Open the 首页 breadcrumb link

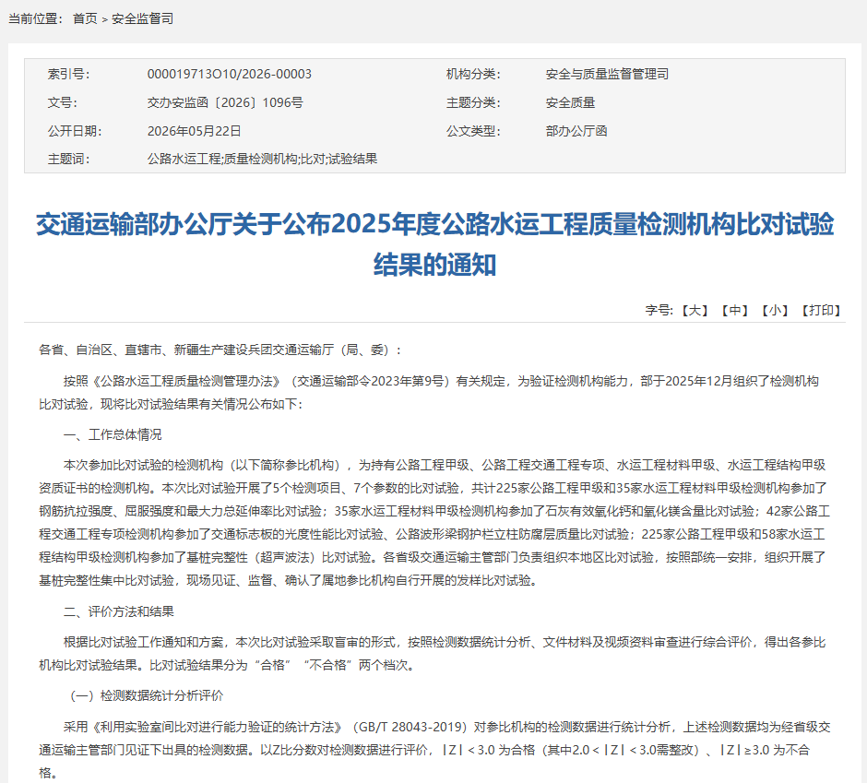85,18
